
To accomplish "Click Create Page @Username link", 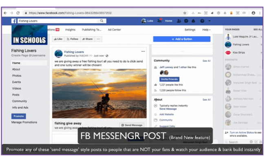I will [29, 55].
